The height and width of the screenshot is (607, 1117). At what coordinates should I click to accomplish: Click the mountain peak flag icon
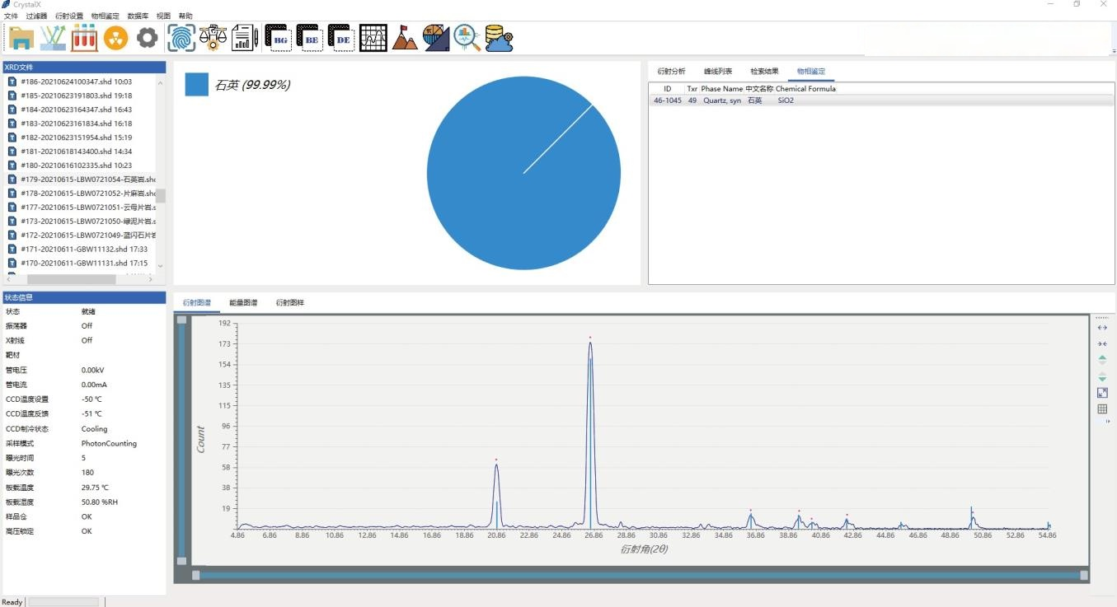pos(404,38)
